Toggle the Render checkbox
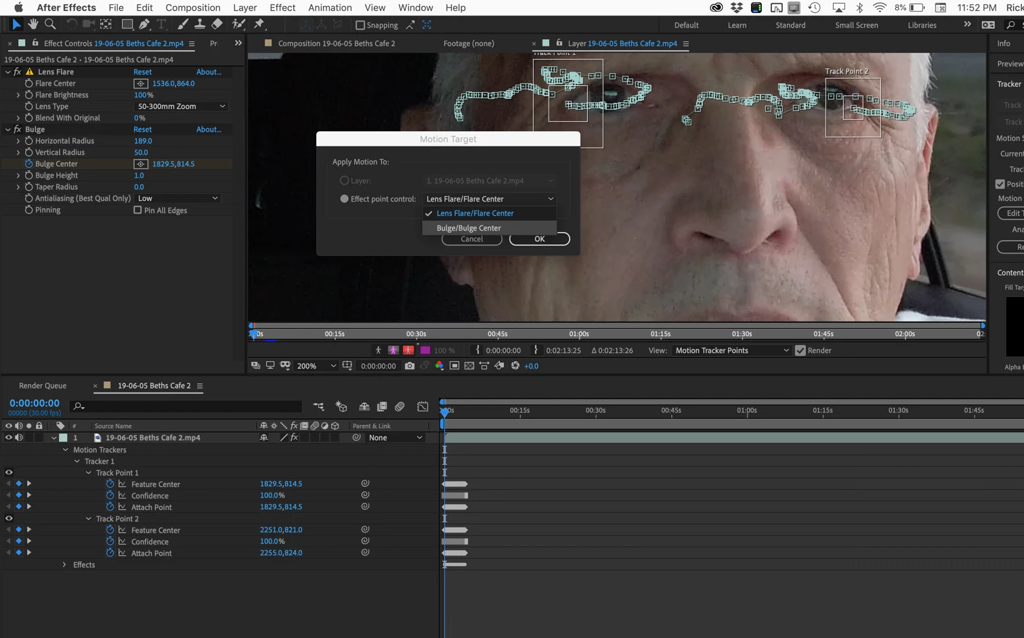Viewport: 1024px width, 638px height. [801, 350]
